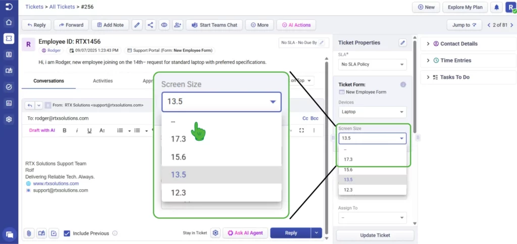Click the Forward button in toolbar
The height and width of the screenshot is (244, 517).
coord(71,25)
